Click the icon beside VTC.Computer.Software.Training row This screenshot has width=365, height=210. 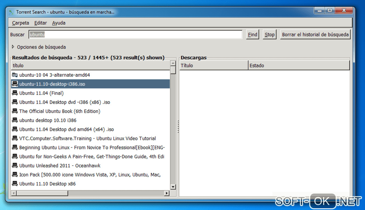[x=15, y=138]
